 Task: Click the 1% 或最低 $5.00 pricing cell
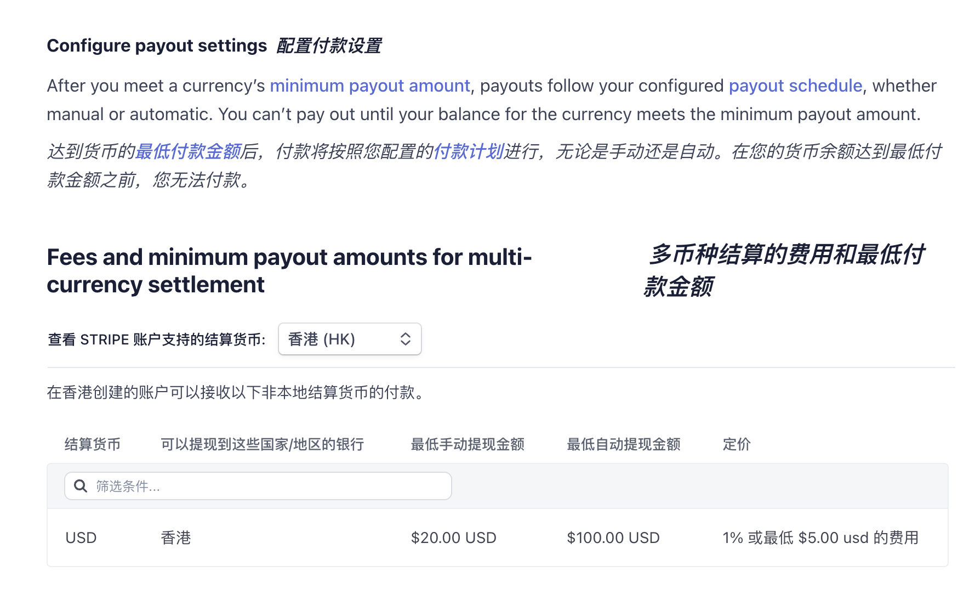[x=820, y=538]
